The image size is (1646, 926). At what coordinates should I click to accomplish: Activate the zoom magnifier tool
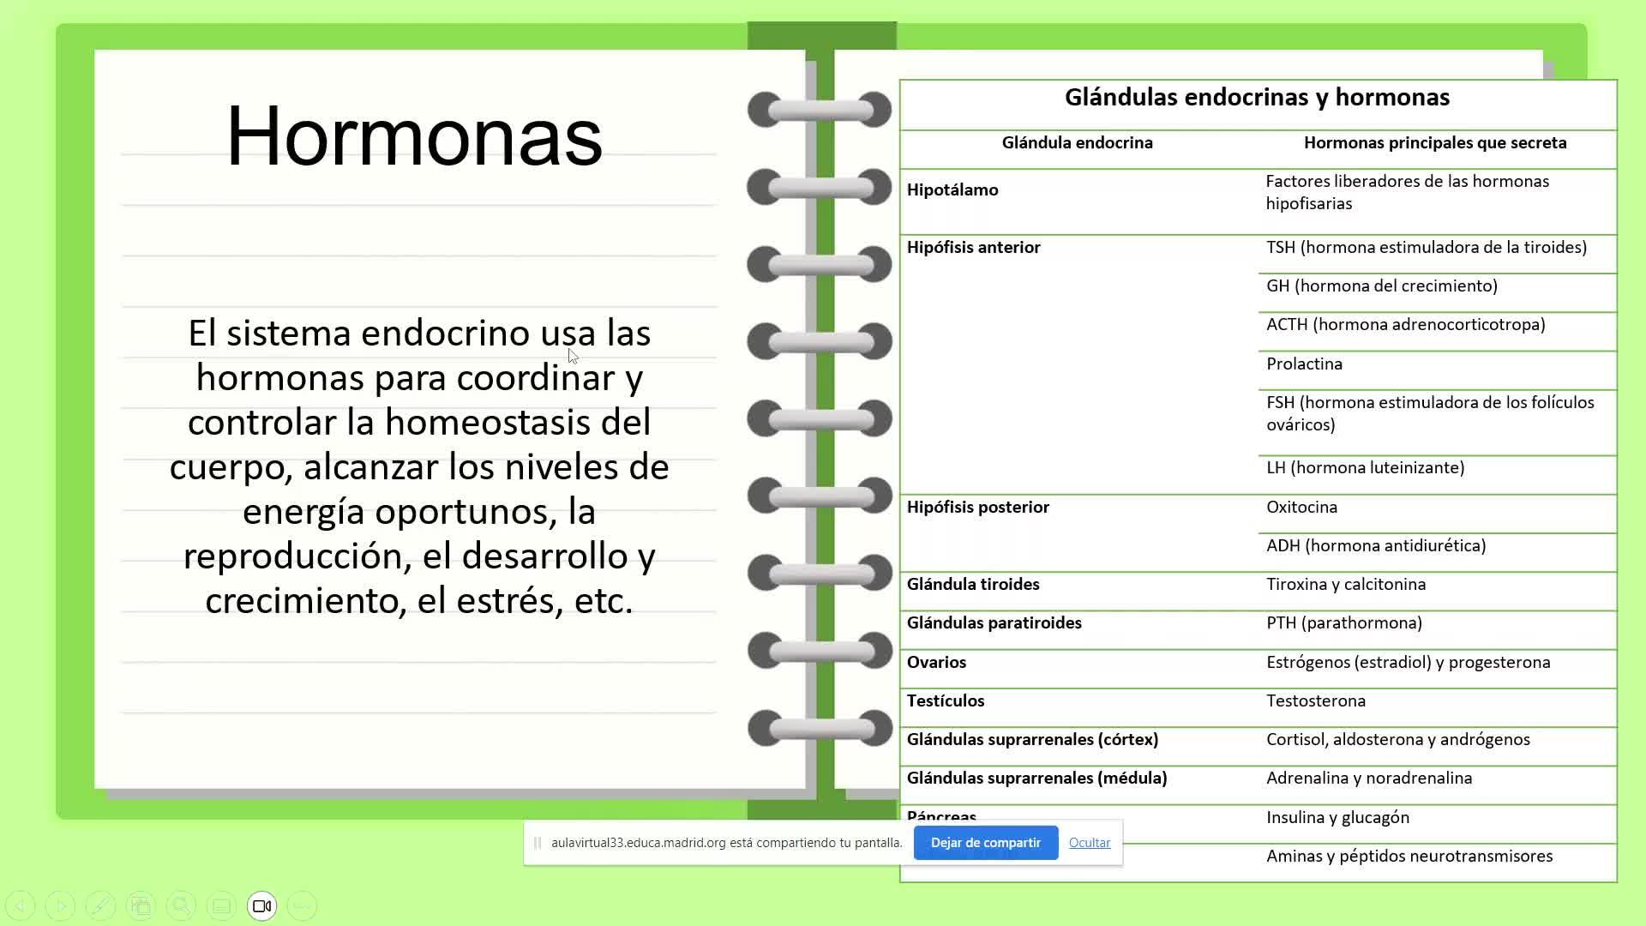[x=181, y=905]
